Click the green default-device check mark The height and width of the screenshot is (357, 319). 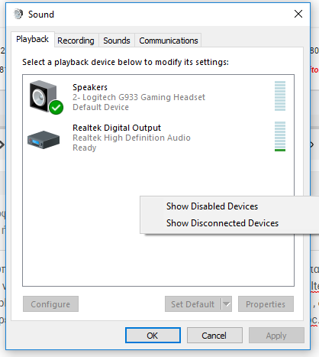pos(56,108)
